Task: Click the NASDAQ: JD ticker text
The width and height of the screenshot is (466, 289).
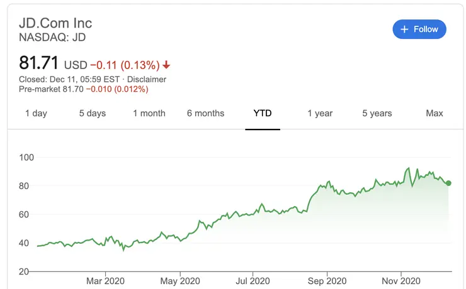Action: point(52,37)
